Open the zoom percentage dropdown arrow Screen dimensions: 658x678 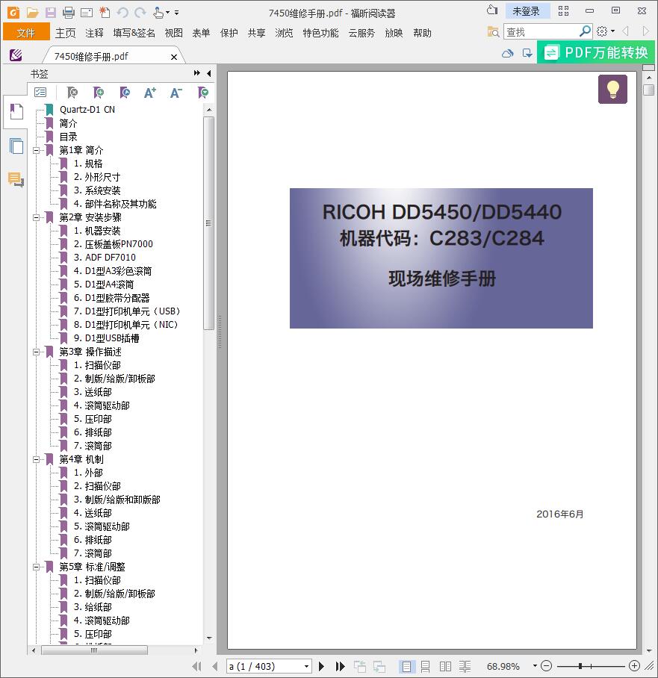(x=535, y=666)
